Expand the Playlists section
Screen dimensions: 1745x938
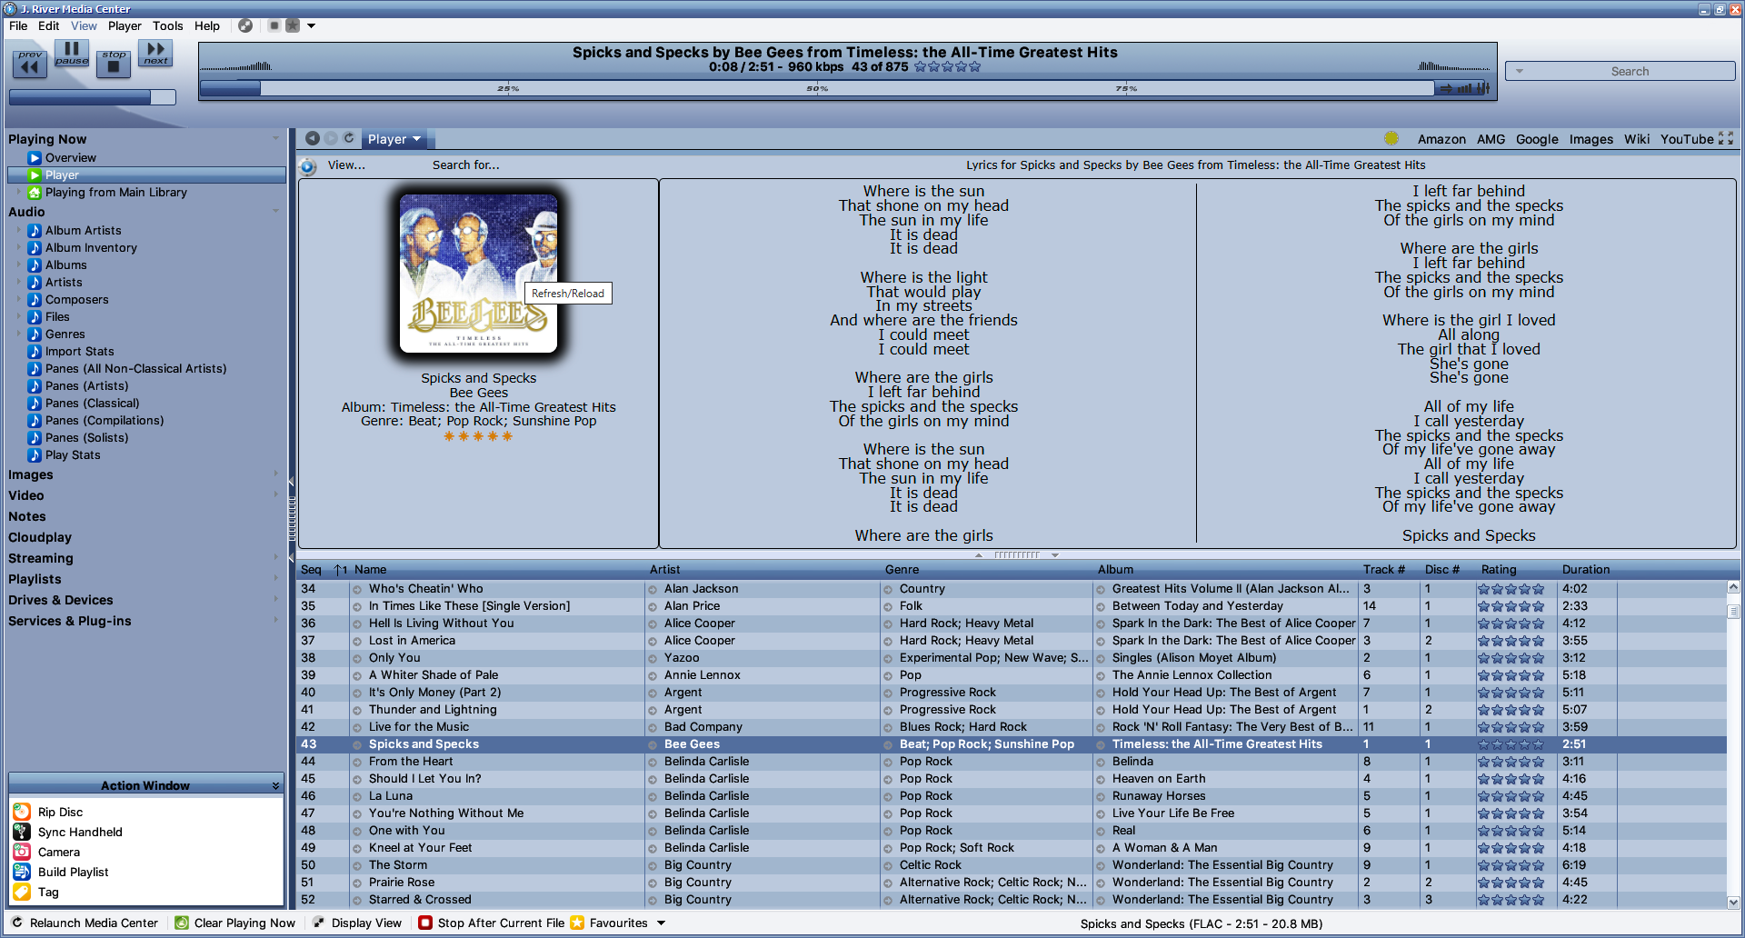(x=276, y=578)
